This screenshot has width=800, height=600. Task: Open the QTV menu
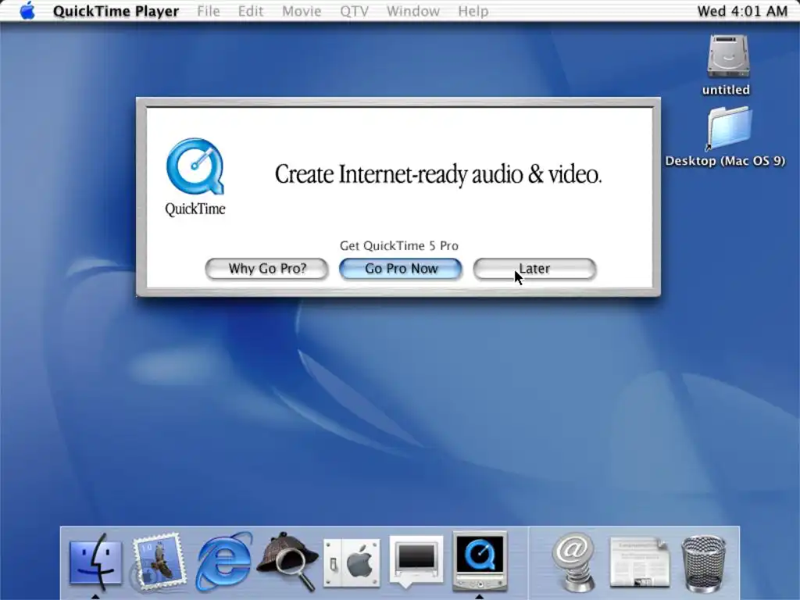click(354, 11)
